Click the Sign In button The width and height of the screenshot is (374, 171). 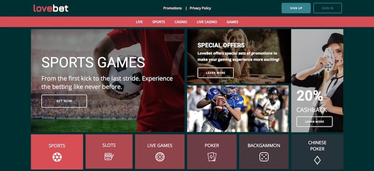click(x=328, y=8)
